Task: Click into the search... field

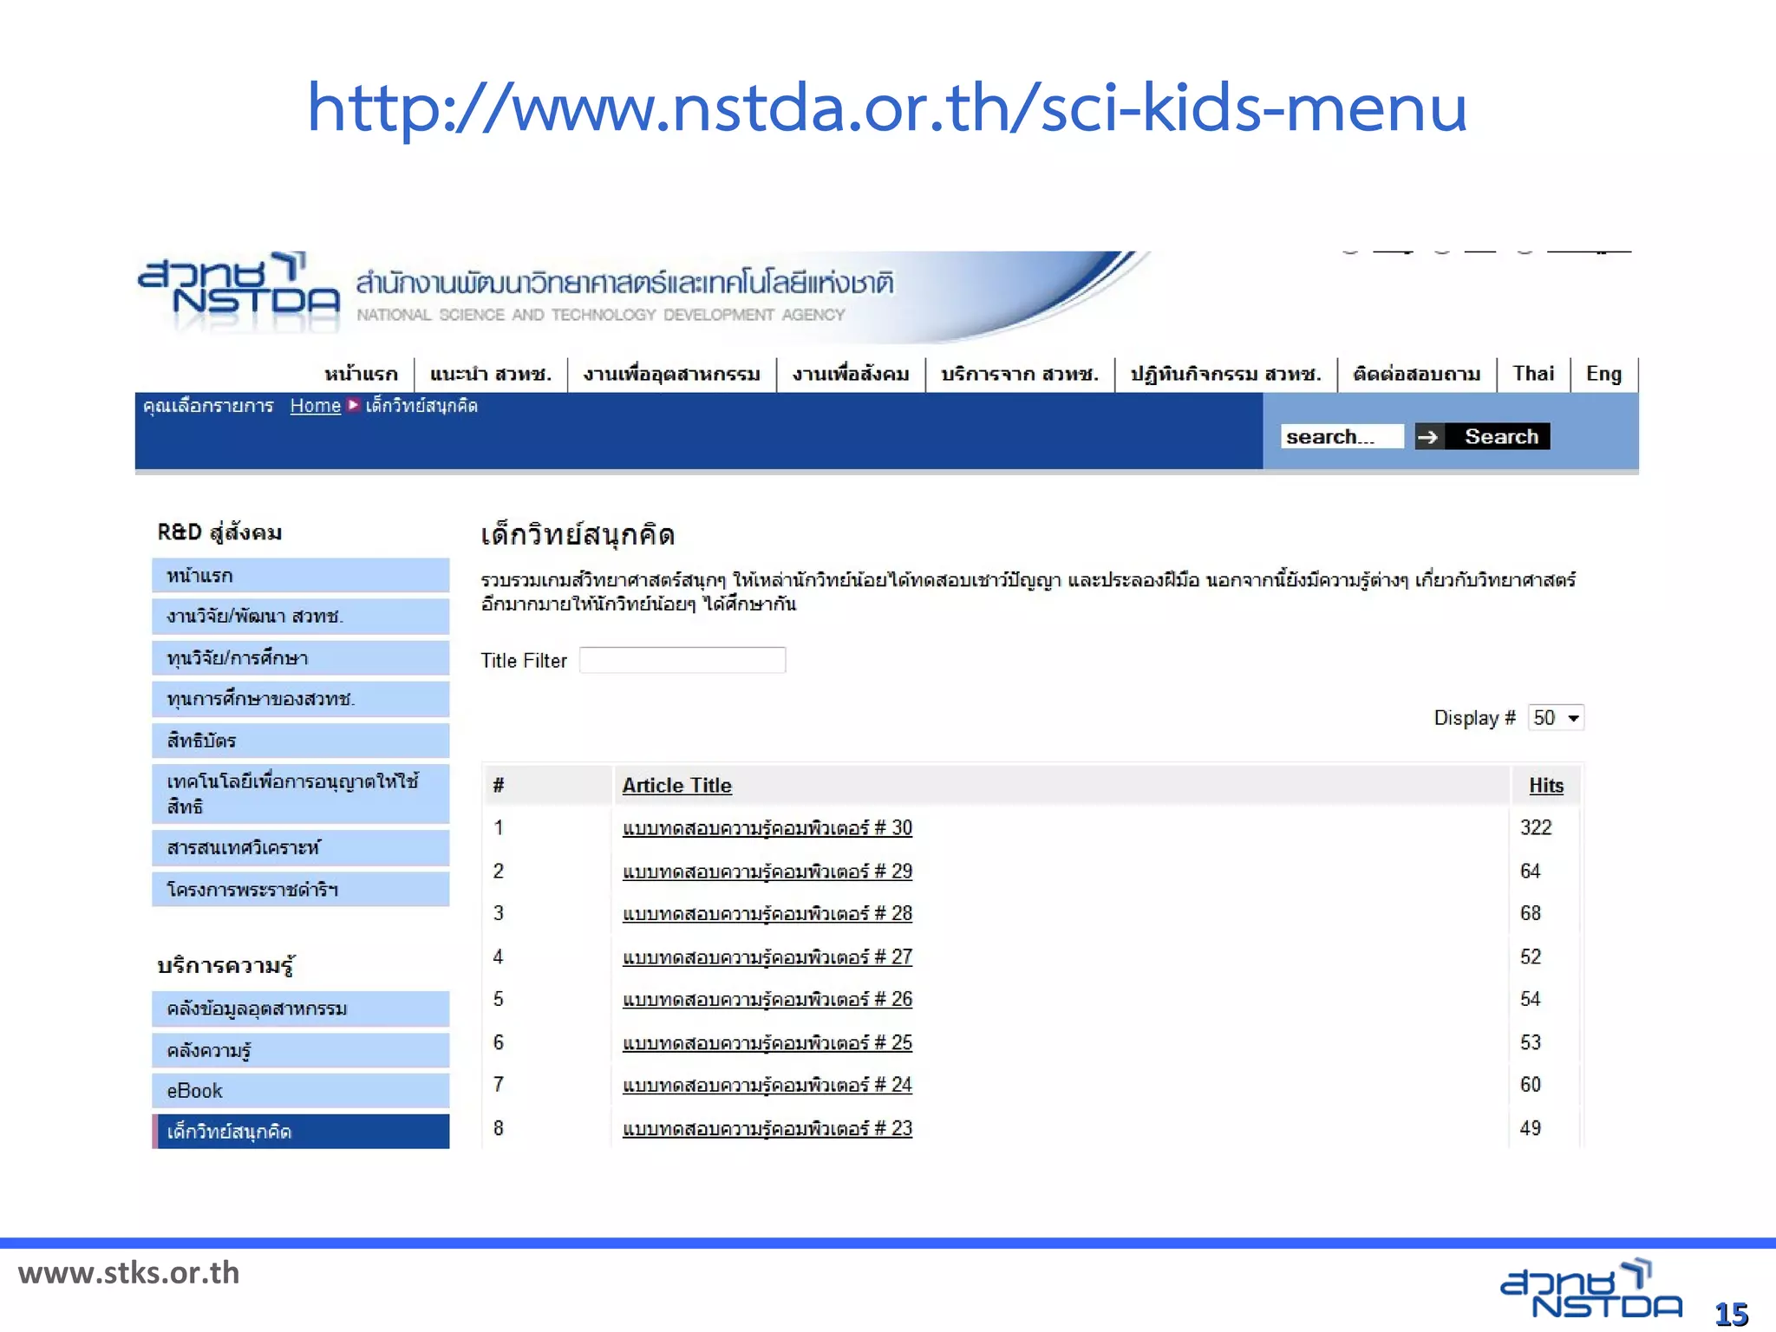Action: pos(1342,436)
